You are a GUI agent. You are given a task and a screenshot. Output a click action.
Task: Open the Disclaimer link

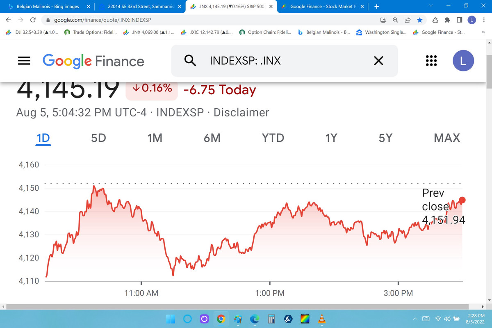pos(241,112)
